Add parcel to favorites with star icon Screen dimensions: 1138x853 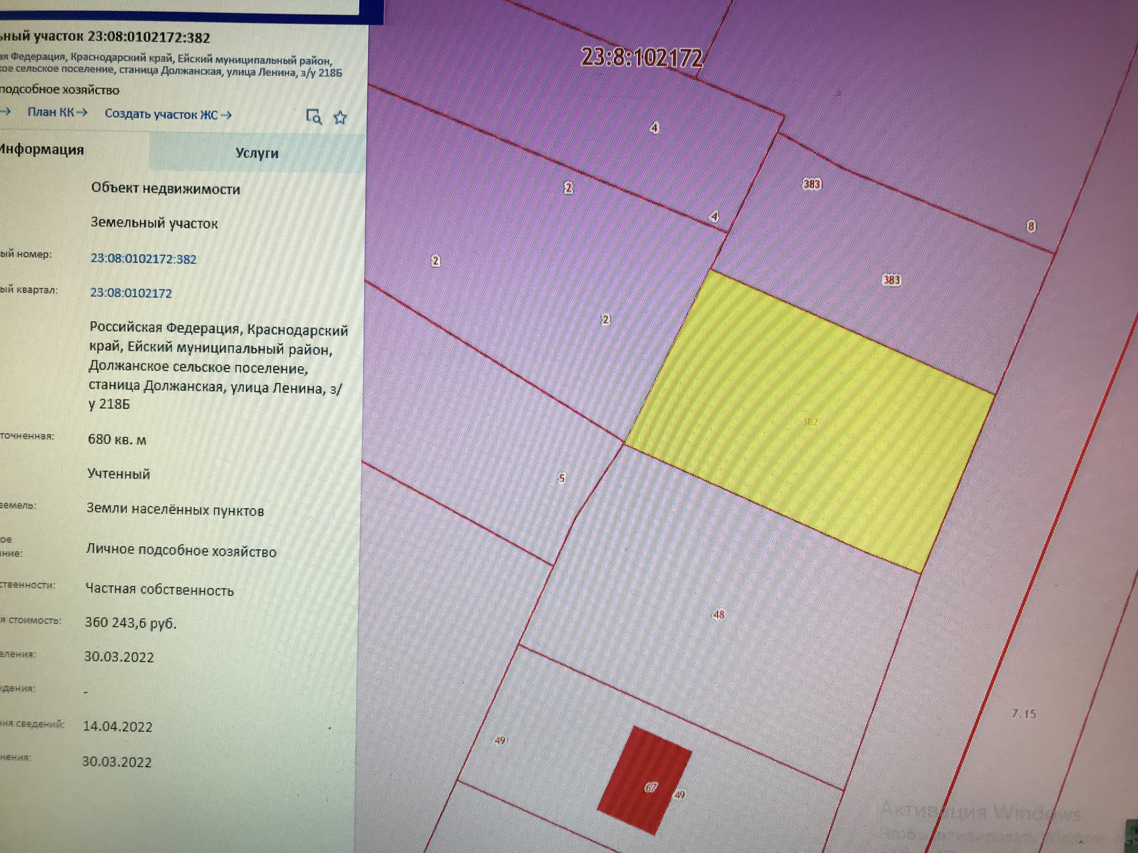point(340,118)
